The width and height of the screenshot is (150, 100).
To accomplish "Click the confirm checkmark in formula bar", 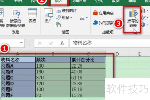I will 51,43.
